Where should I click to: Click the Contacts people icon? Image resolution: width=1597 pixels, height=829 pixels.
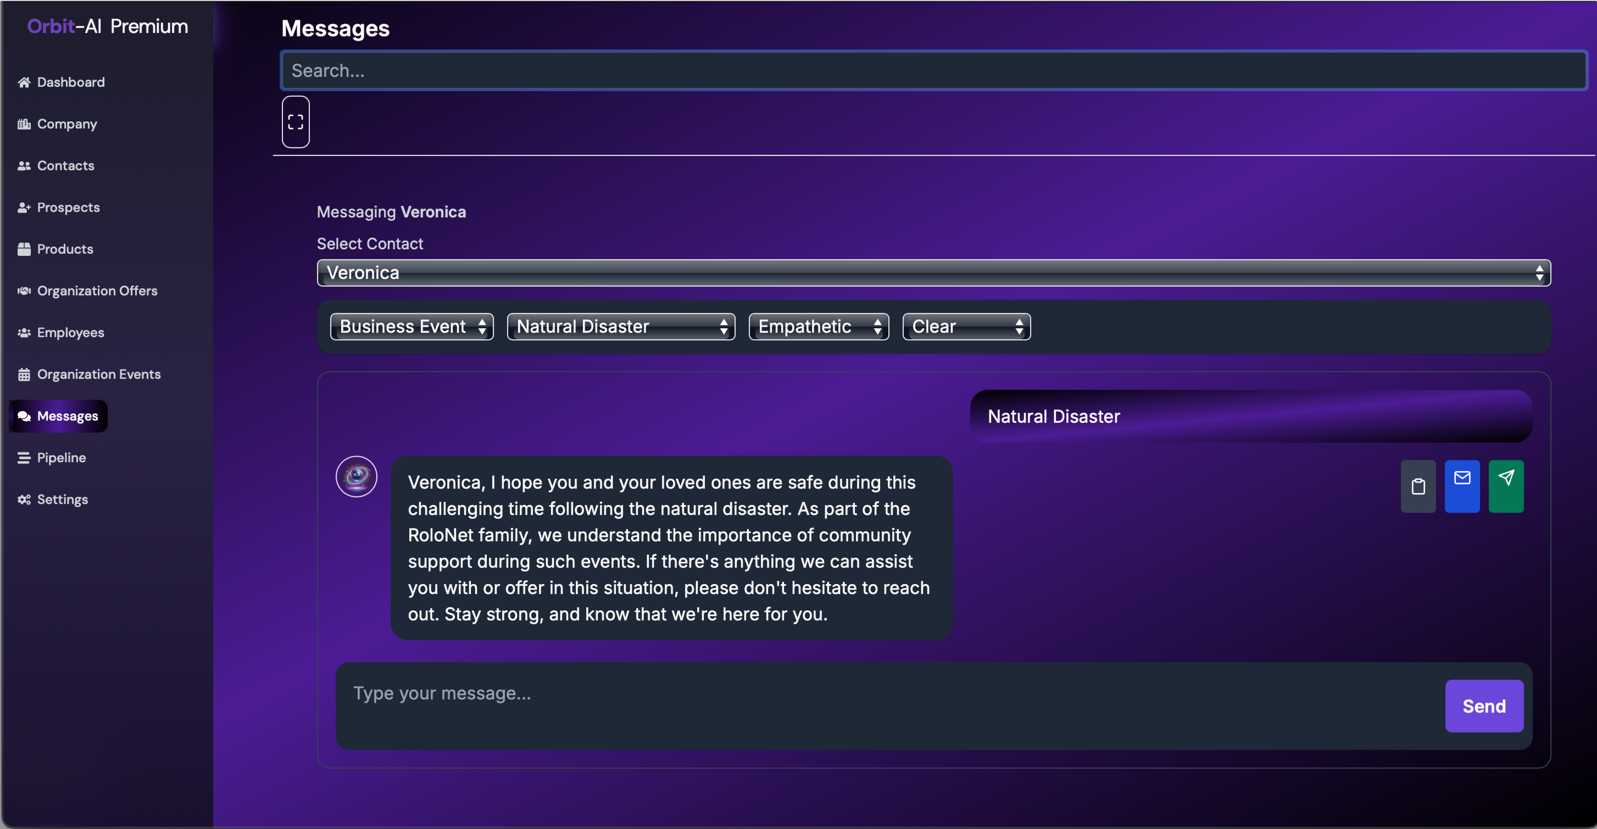[x=24, y=165]
